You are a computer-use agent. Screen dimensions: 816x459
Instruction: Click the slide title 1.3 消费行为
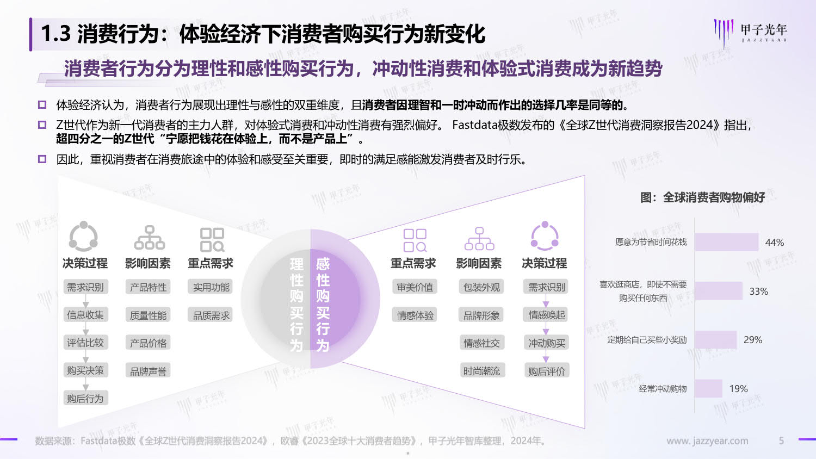click(263, 34)
